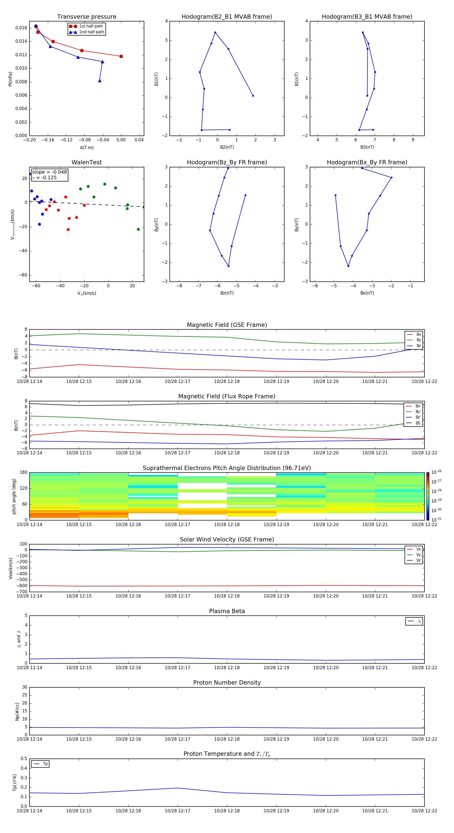Click the 'Transverse pressure' plot title
454x833 pixels.
[x=87, y=17]
